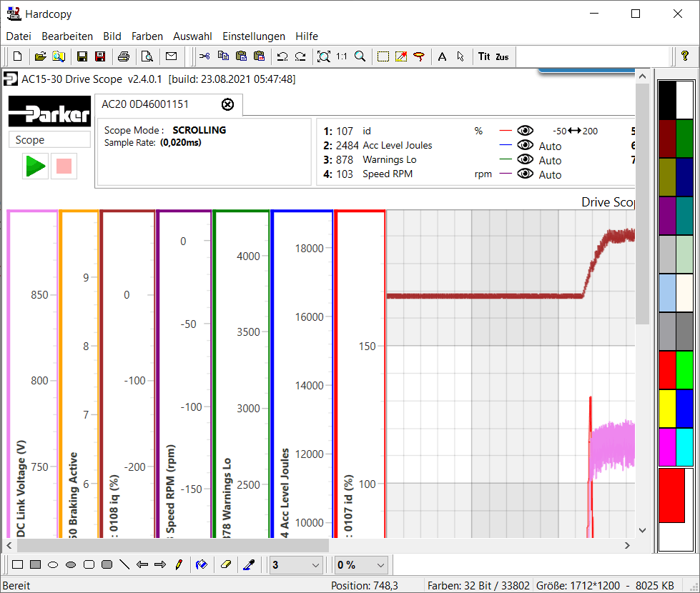700x593 pixels.
Task: Redo the last undone action
Action: (300, 56)
